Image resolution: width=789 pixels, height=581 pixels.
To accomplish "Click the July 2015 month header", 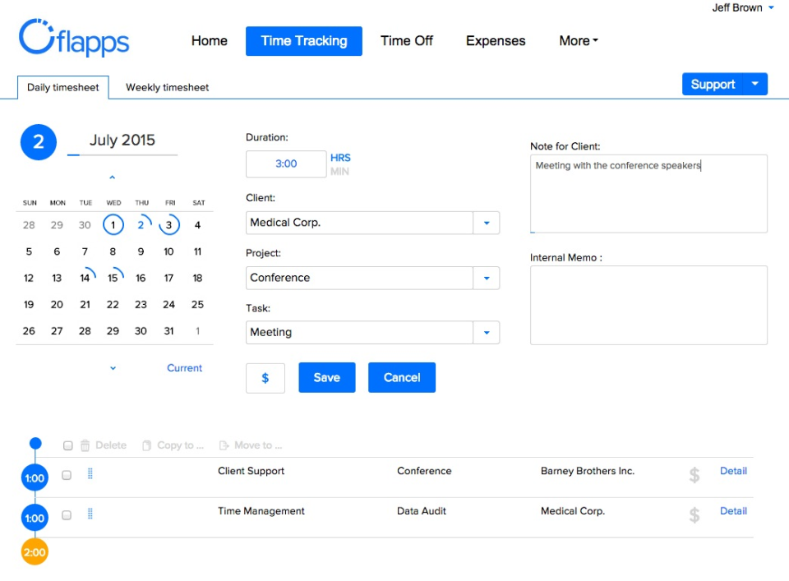I will pyautogui.click(x=122, y=140).
